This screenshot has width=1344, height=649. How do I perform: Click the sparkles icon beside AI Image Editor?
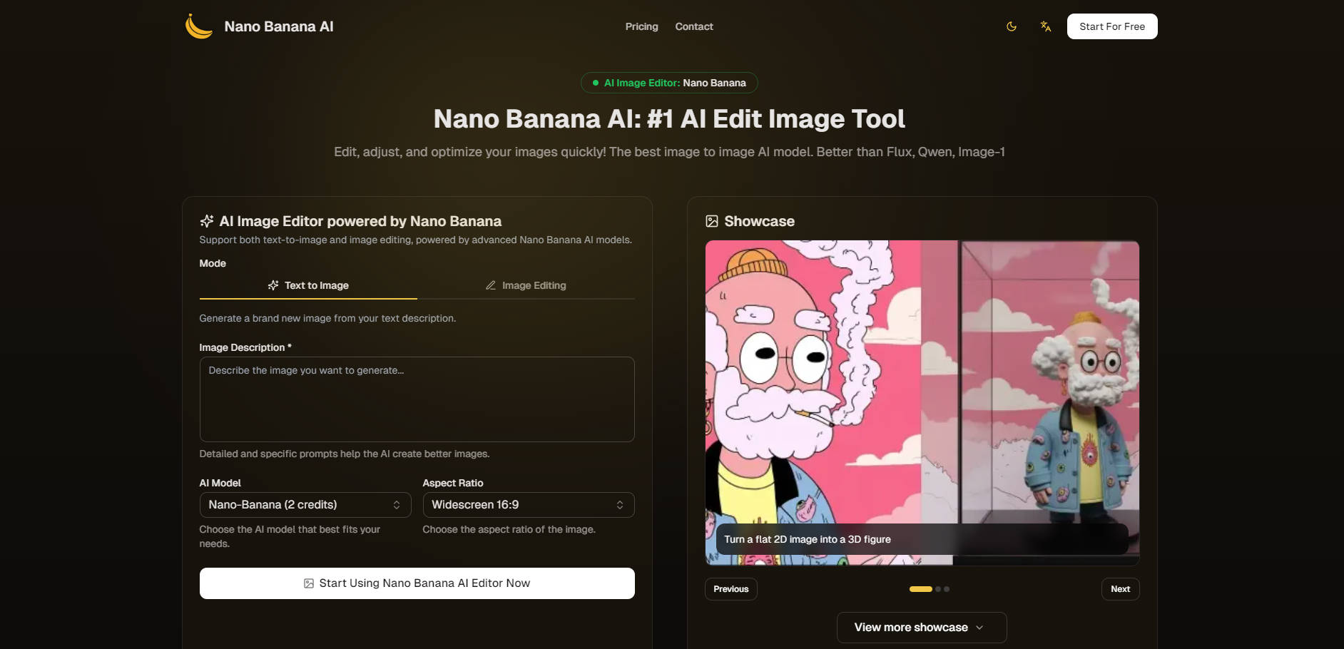[206, 221]
